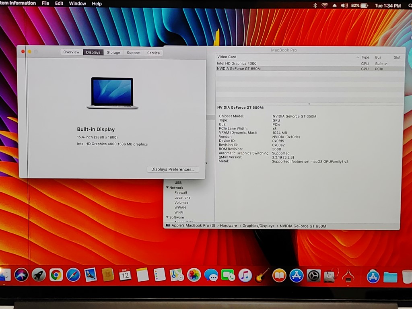
Task: Open the Help menu
Action: [x=97, y=4]
